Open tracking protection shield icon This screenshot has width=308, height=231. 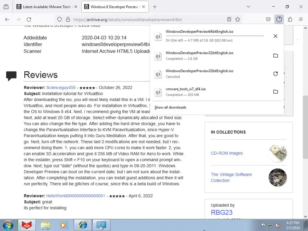60,19
